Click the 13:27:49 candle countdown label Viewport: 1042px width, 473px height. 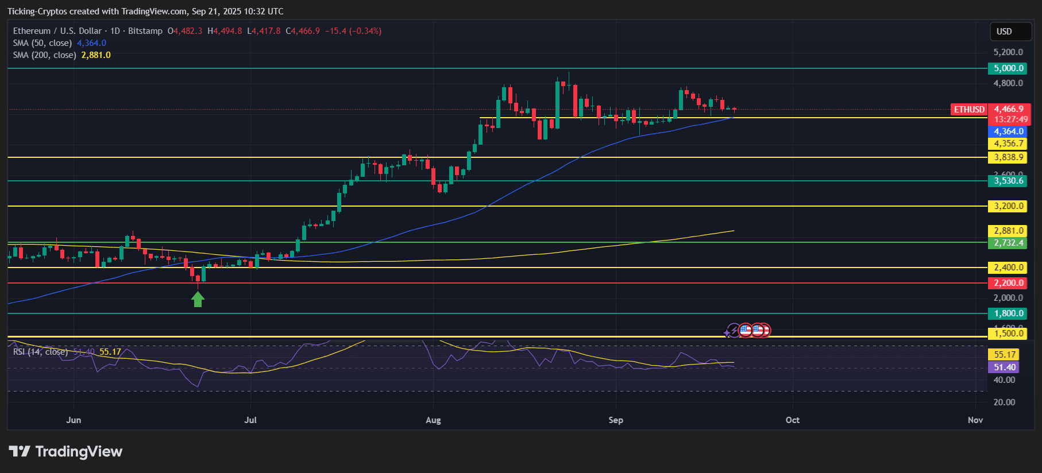click(1010, 119)
